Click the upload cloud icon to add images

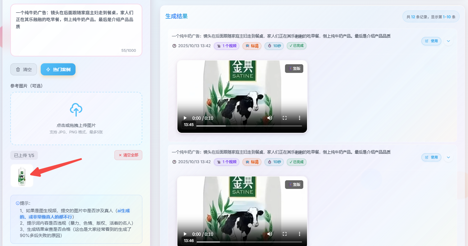coord(76,110)
